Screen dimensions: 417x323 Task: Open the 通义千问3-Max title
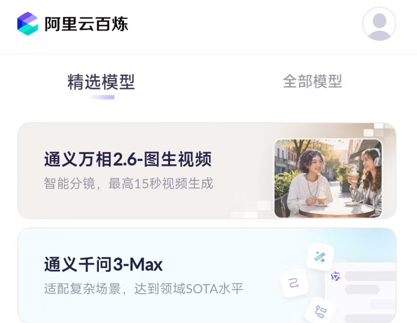coord(103,264)
